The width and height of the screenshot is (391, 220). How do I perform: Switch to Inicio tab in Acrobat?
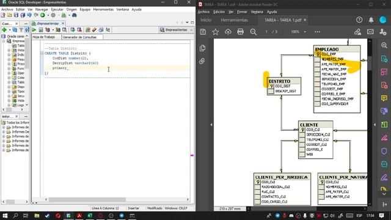206,20
